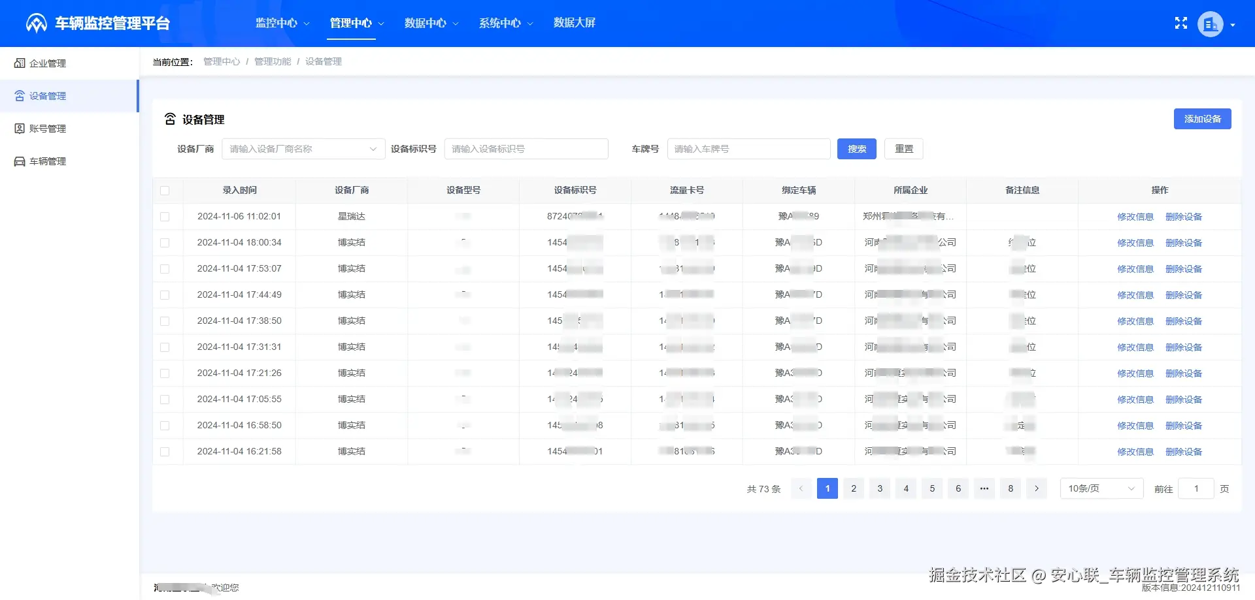The image size is (1255, 600).
Task: Open the 监控中心 menu
Action: [276, 23]
